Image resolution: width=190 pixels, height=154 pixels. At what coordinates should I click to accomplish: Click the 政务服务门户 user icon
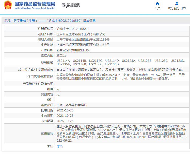pyautogui.click(x=177, y=3)
